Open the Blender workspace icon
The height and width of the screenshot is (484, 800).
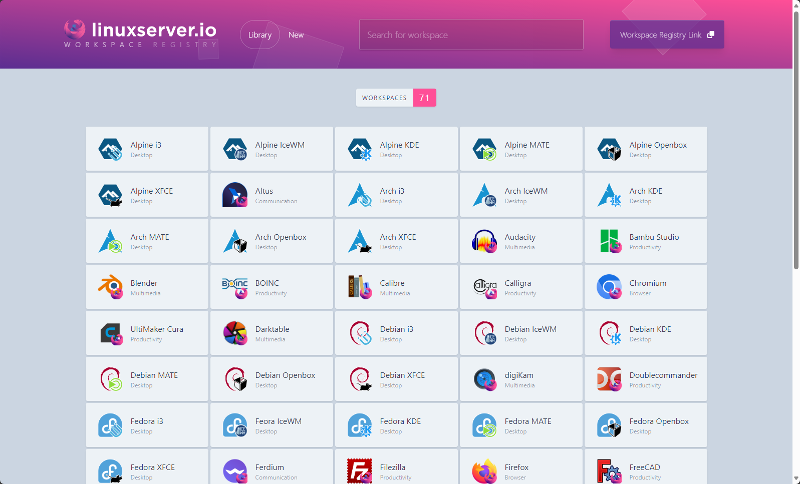110,287
